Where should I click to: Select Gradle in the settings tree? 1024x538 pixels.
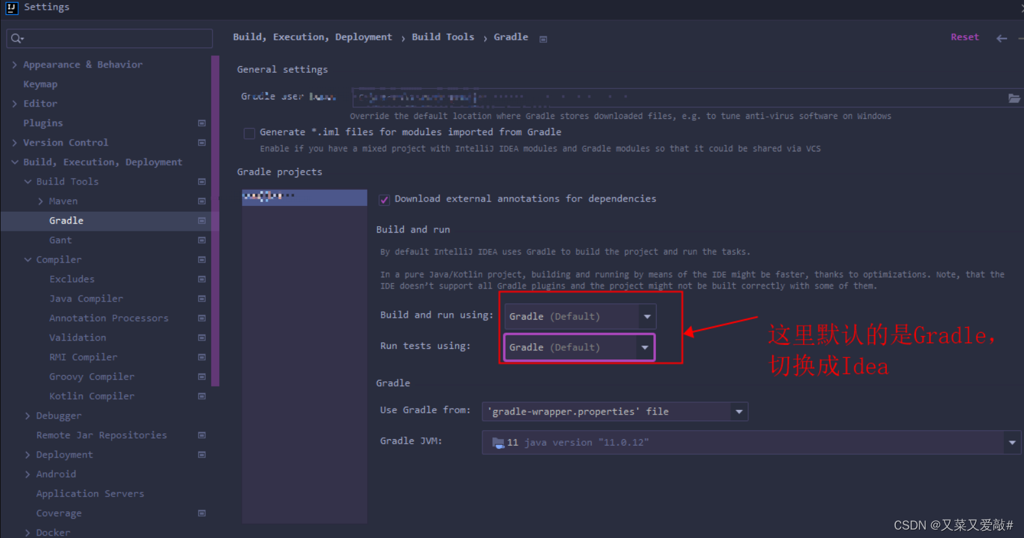pyautogui.click(x=66, y=220)
